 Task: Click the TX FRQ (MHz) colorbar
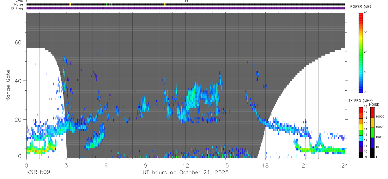pyautogui.click(x=361, y=133)
